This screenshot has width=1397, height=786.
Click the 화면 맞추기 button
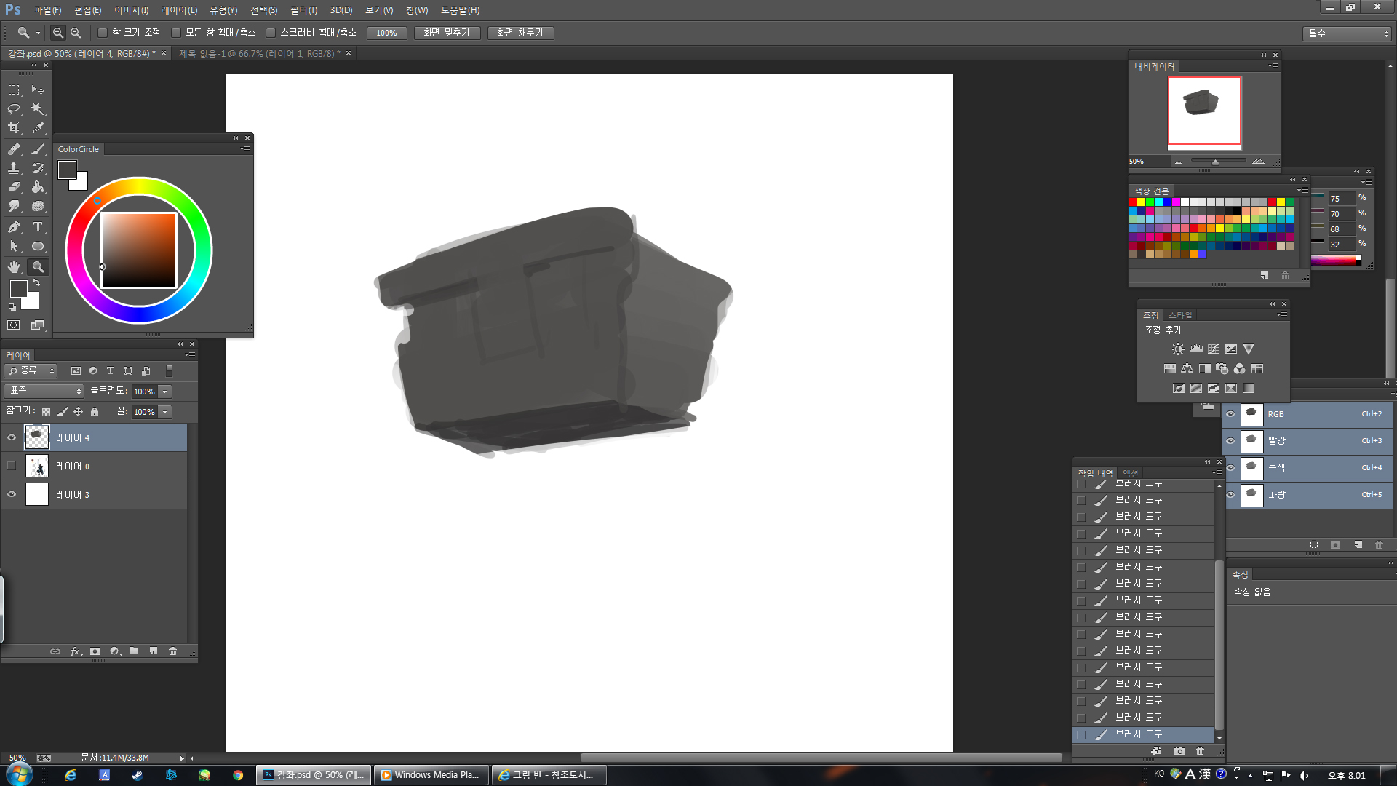447,33
